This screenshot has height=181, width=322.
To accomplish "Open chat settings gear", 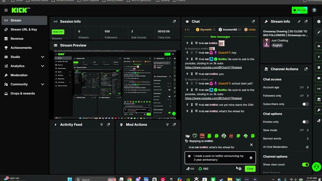I will tap(240, 169).
